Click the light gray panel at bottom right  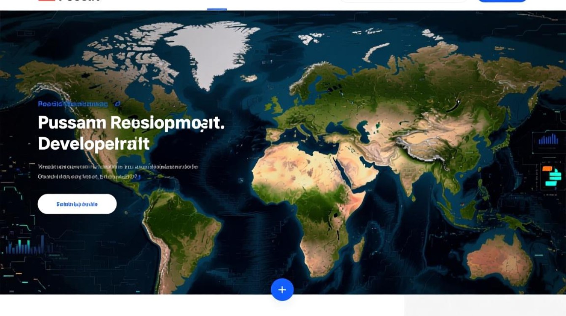484,305
